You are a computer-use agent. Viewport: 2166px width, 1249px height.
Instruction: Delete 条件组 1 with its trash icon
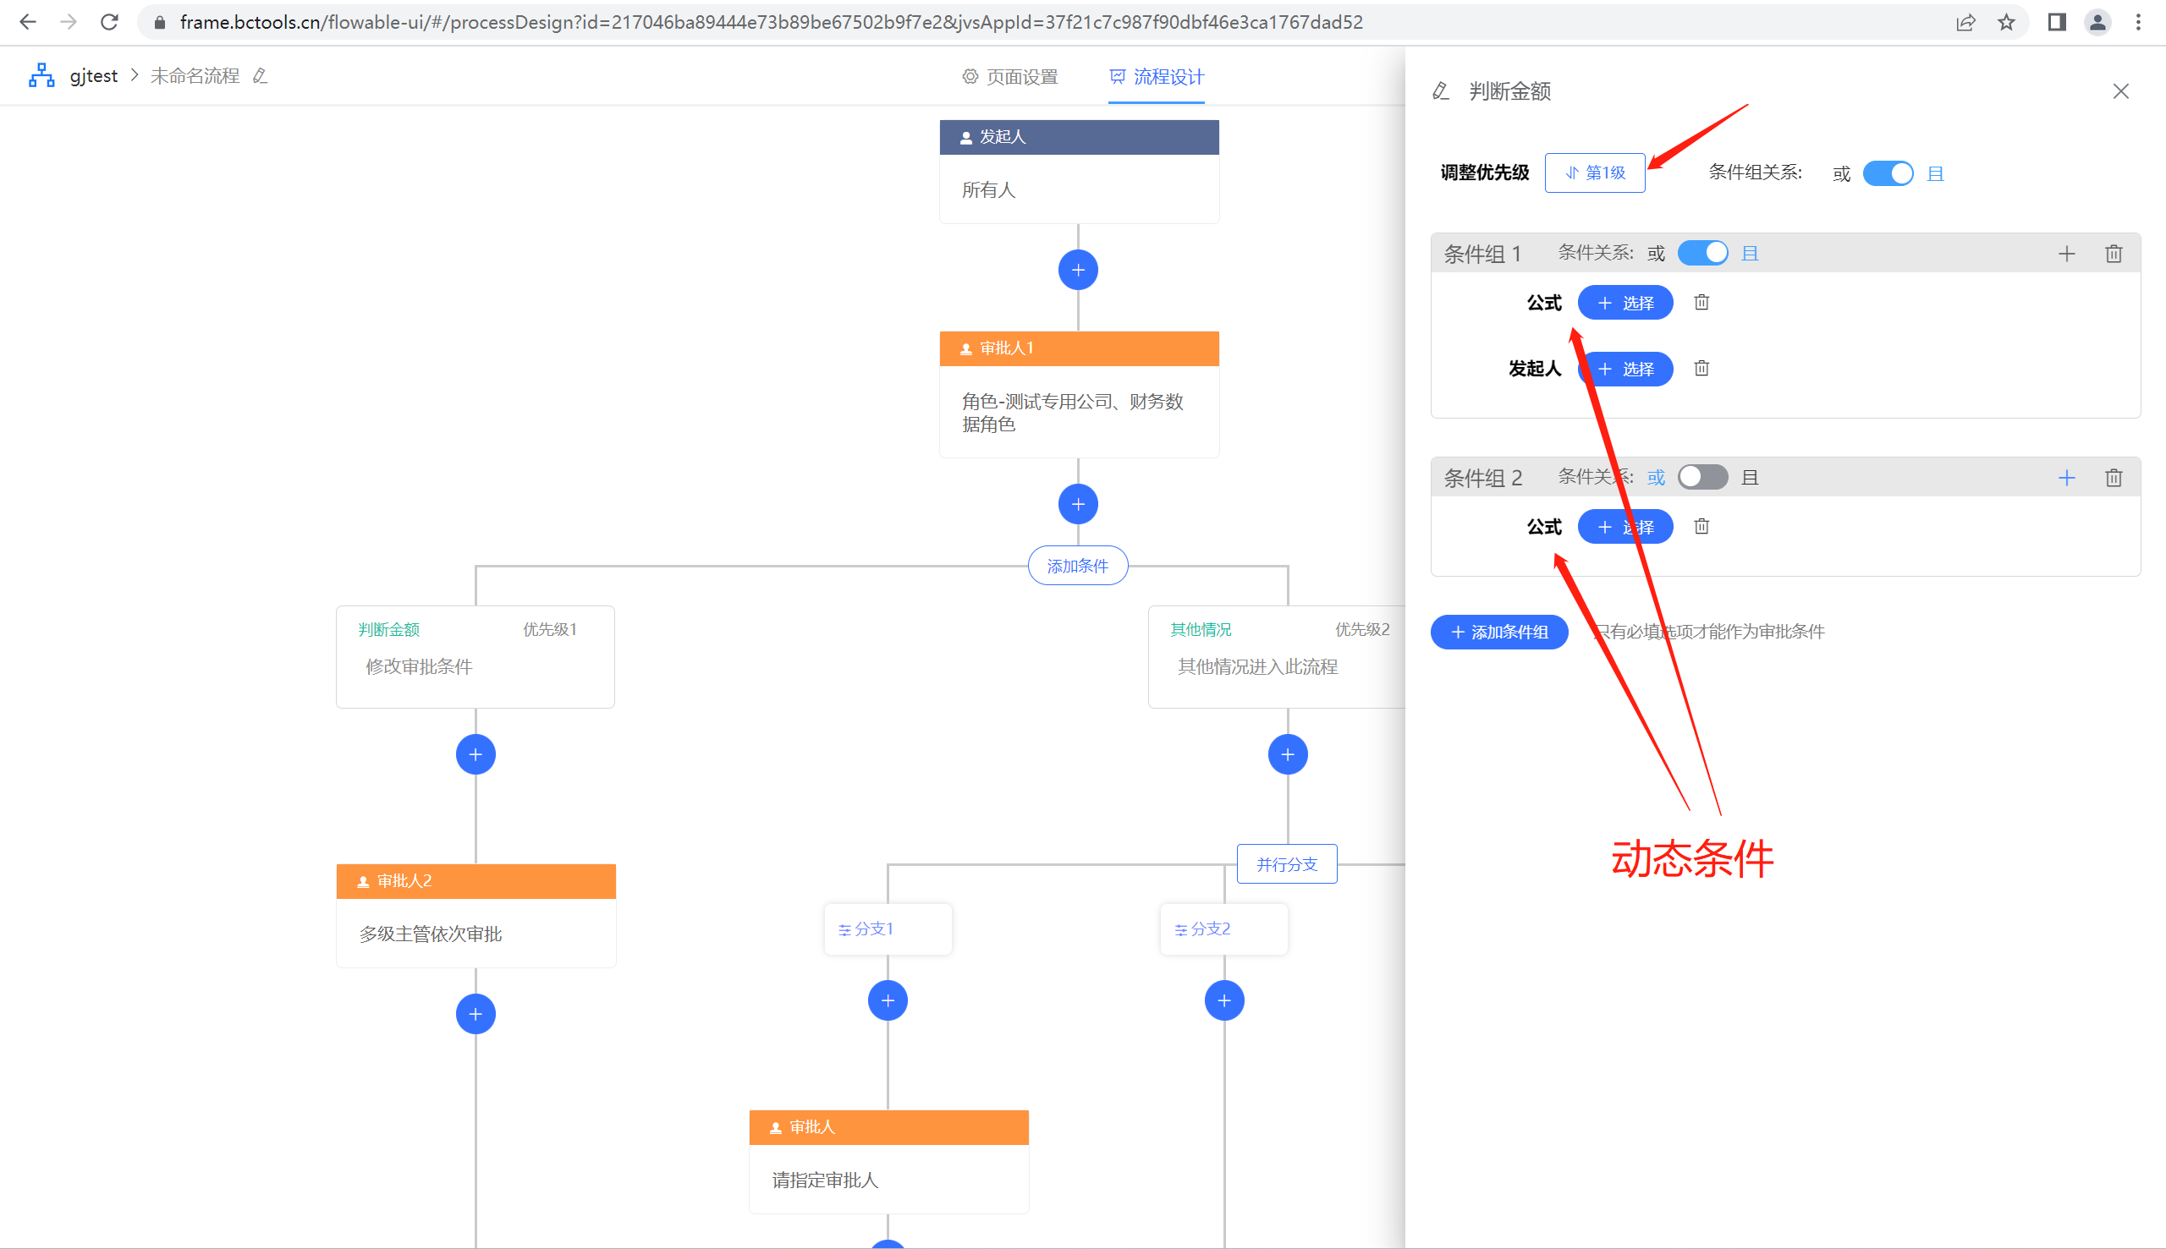point(2114,254)
